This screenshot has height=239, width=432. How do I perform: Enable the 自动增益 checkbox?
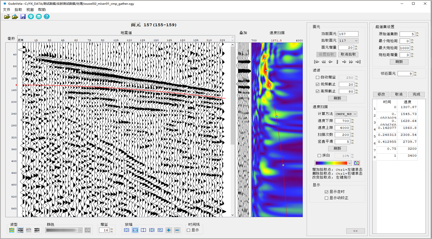(317, 78)
